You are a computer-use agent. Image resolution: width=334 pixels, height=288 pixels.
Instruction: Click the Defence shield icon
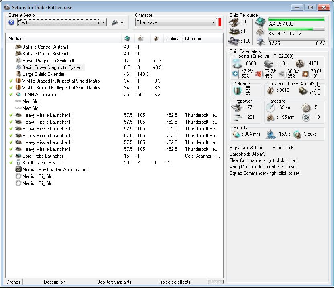click(x=238, y=91)
